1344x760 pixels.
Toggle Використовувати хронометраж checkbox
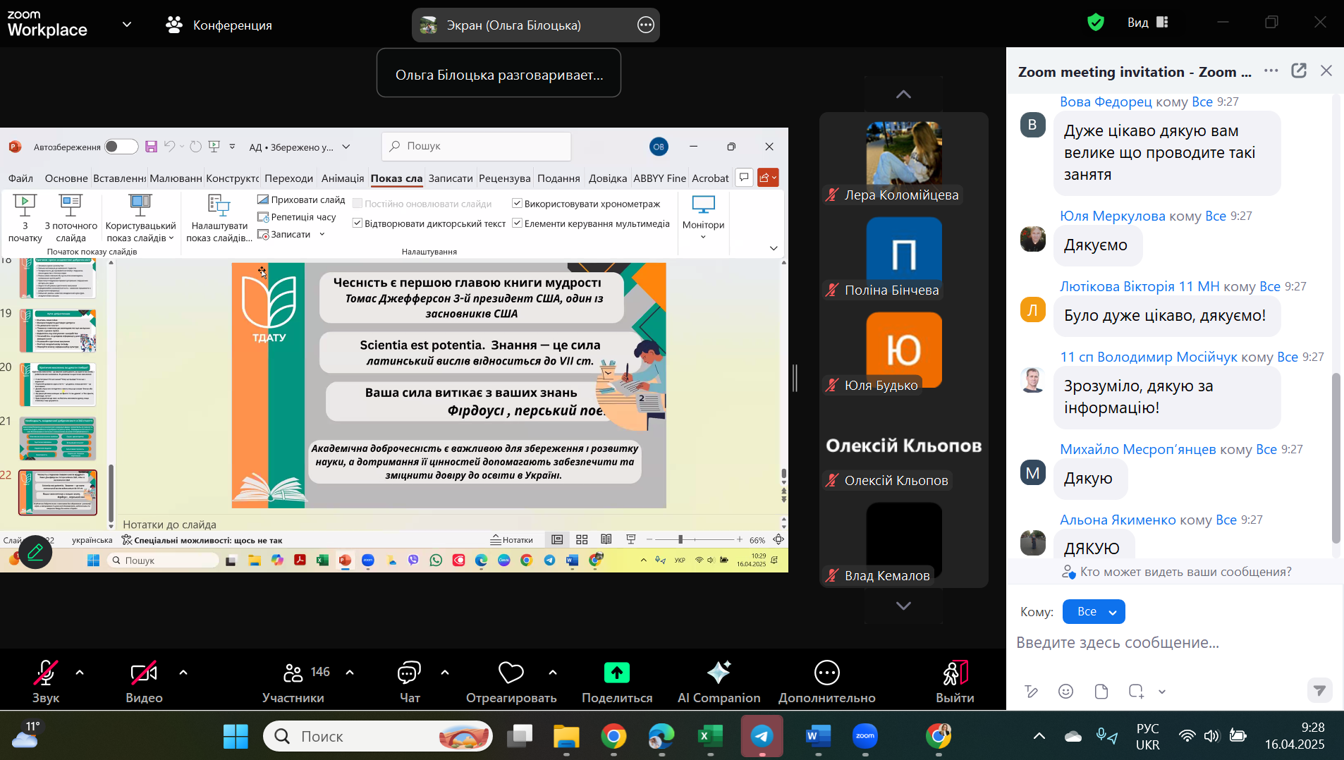pyautogui.click(x=517, y=204)
